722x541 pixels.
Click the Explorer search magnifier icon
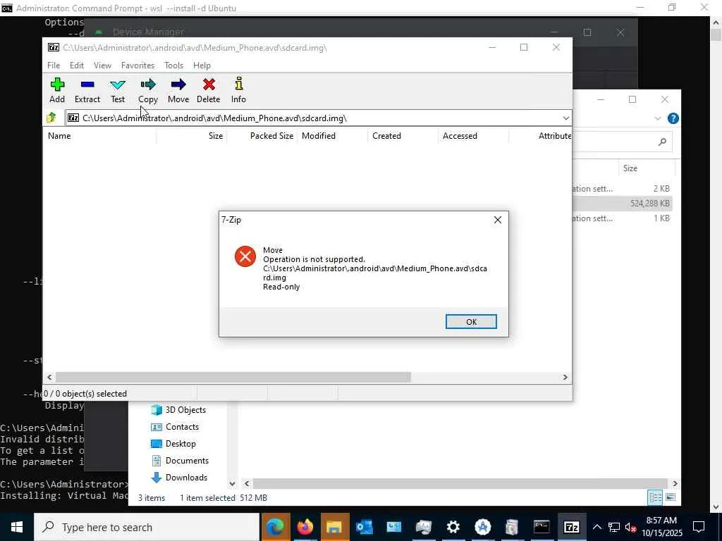662,142
